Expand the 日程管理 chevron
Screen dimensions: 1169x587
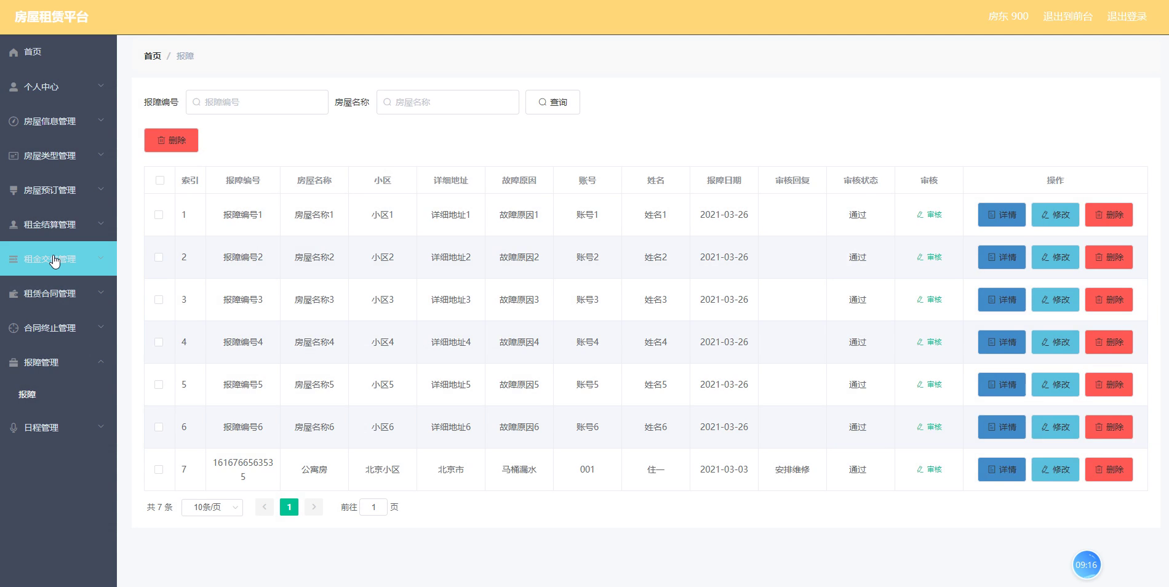[101, 427]
